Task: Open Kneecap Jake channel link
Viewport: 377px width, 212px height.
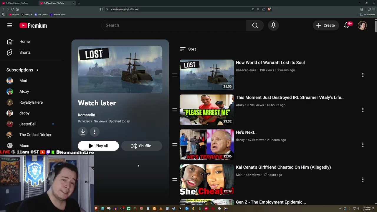Action: point(246,70)
